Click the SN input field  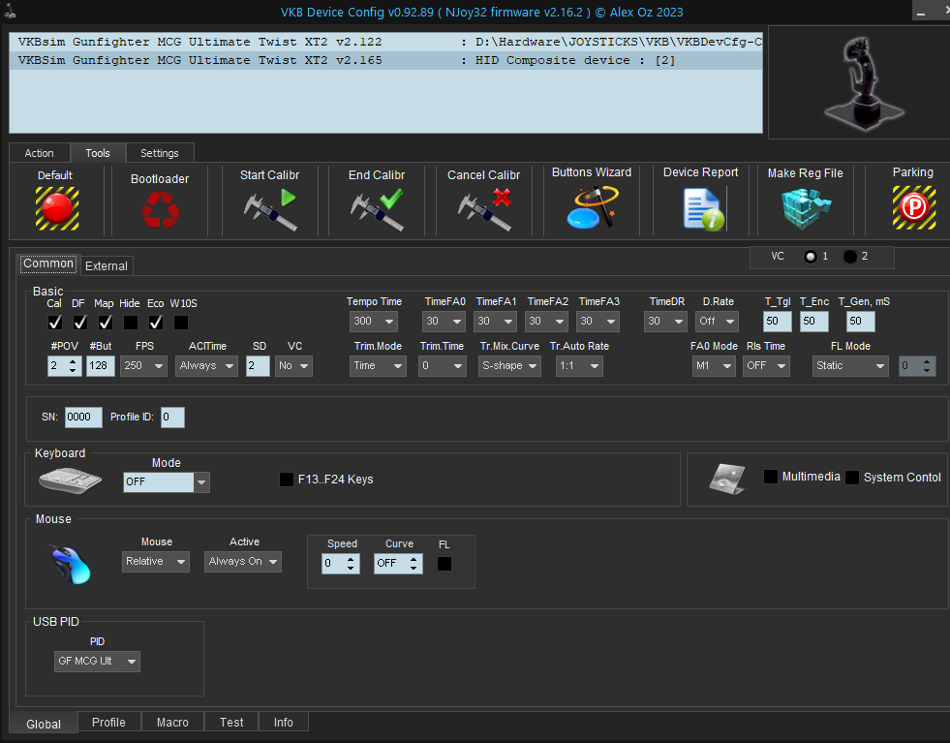coord(83,417)
